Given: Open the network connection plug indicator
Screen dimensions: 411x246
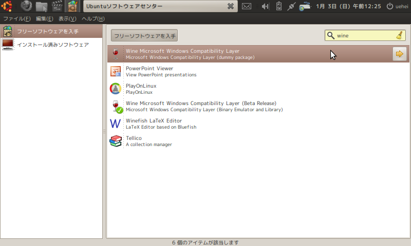Looking at the screenshot, I should [x=291, y=6].
